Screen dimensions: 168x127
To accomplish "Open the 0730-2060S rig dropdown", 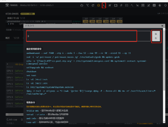I will coord(47,5).
